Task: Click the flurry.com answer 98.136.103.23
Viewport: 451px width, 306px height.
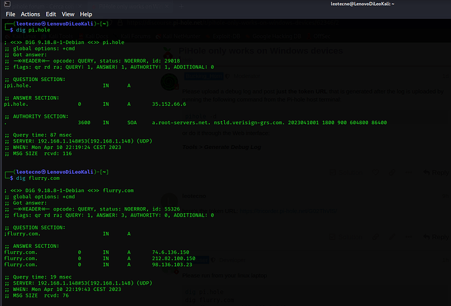Action: coord(172,265)
